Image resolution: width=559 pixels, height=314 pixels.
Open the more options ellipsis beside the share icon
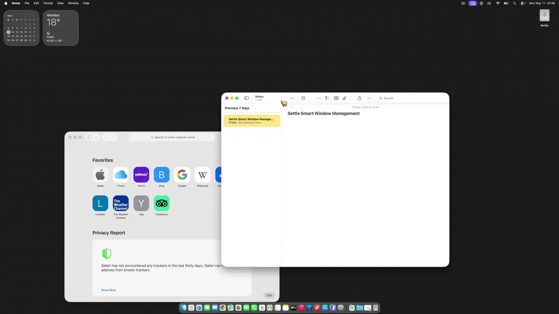click(x=369, y=98)
